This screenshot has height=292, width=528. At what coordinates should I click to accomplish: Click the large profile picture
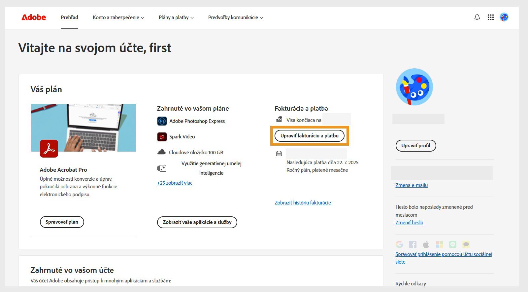(414, 87)
